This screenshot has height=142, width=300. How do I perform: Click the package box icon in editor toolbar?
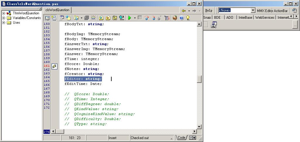[175, 18]
